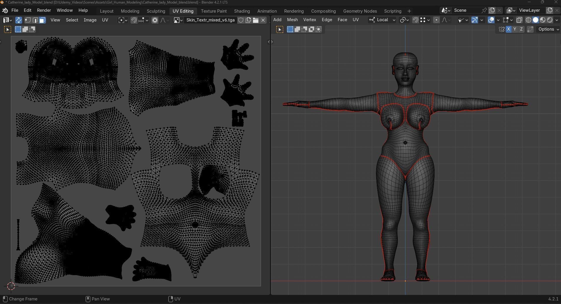Open UV editor pivot point dropdown
The width and height of the screenshot is (561, 304).
coord(123,20)
